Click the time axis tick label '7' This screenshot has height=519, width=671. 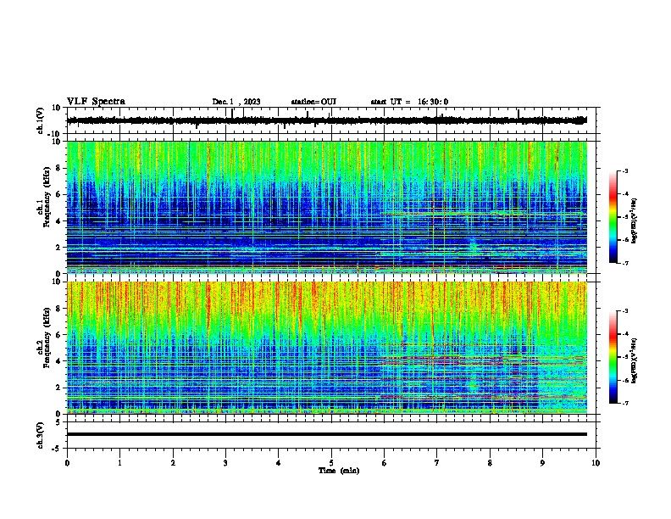(437, 463)
